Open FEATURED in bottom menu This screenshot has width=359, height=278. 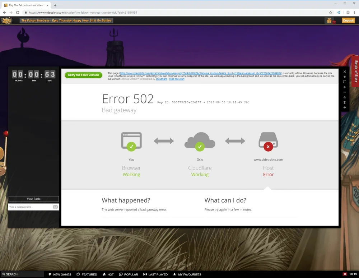[87, 274]
